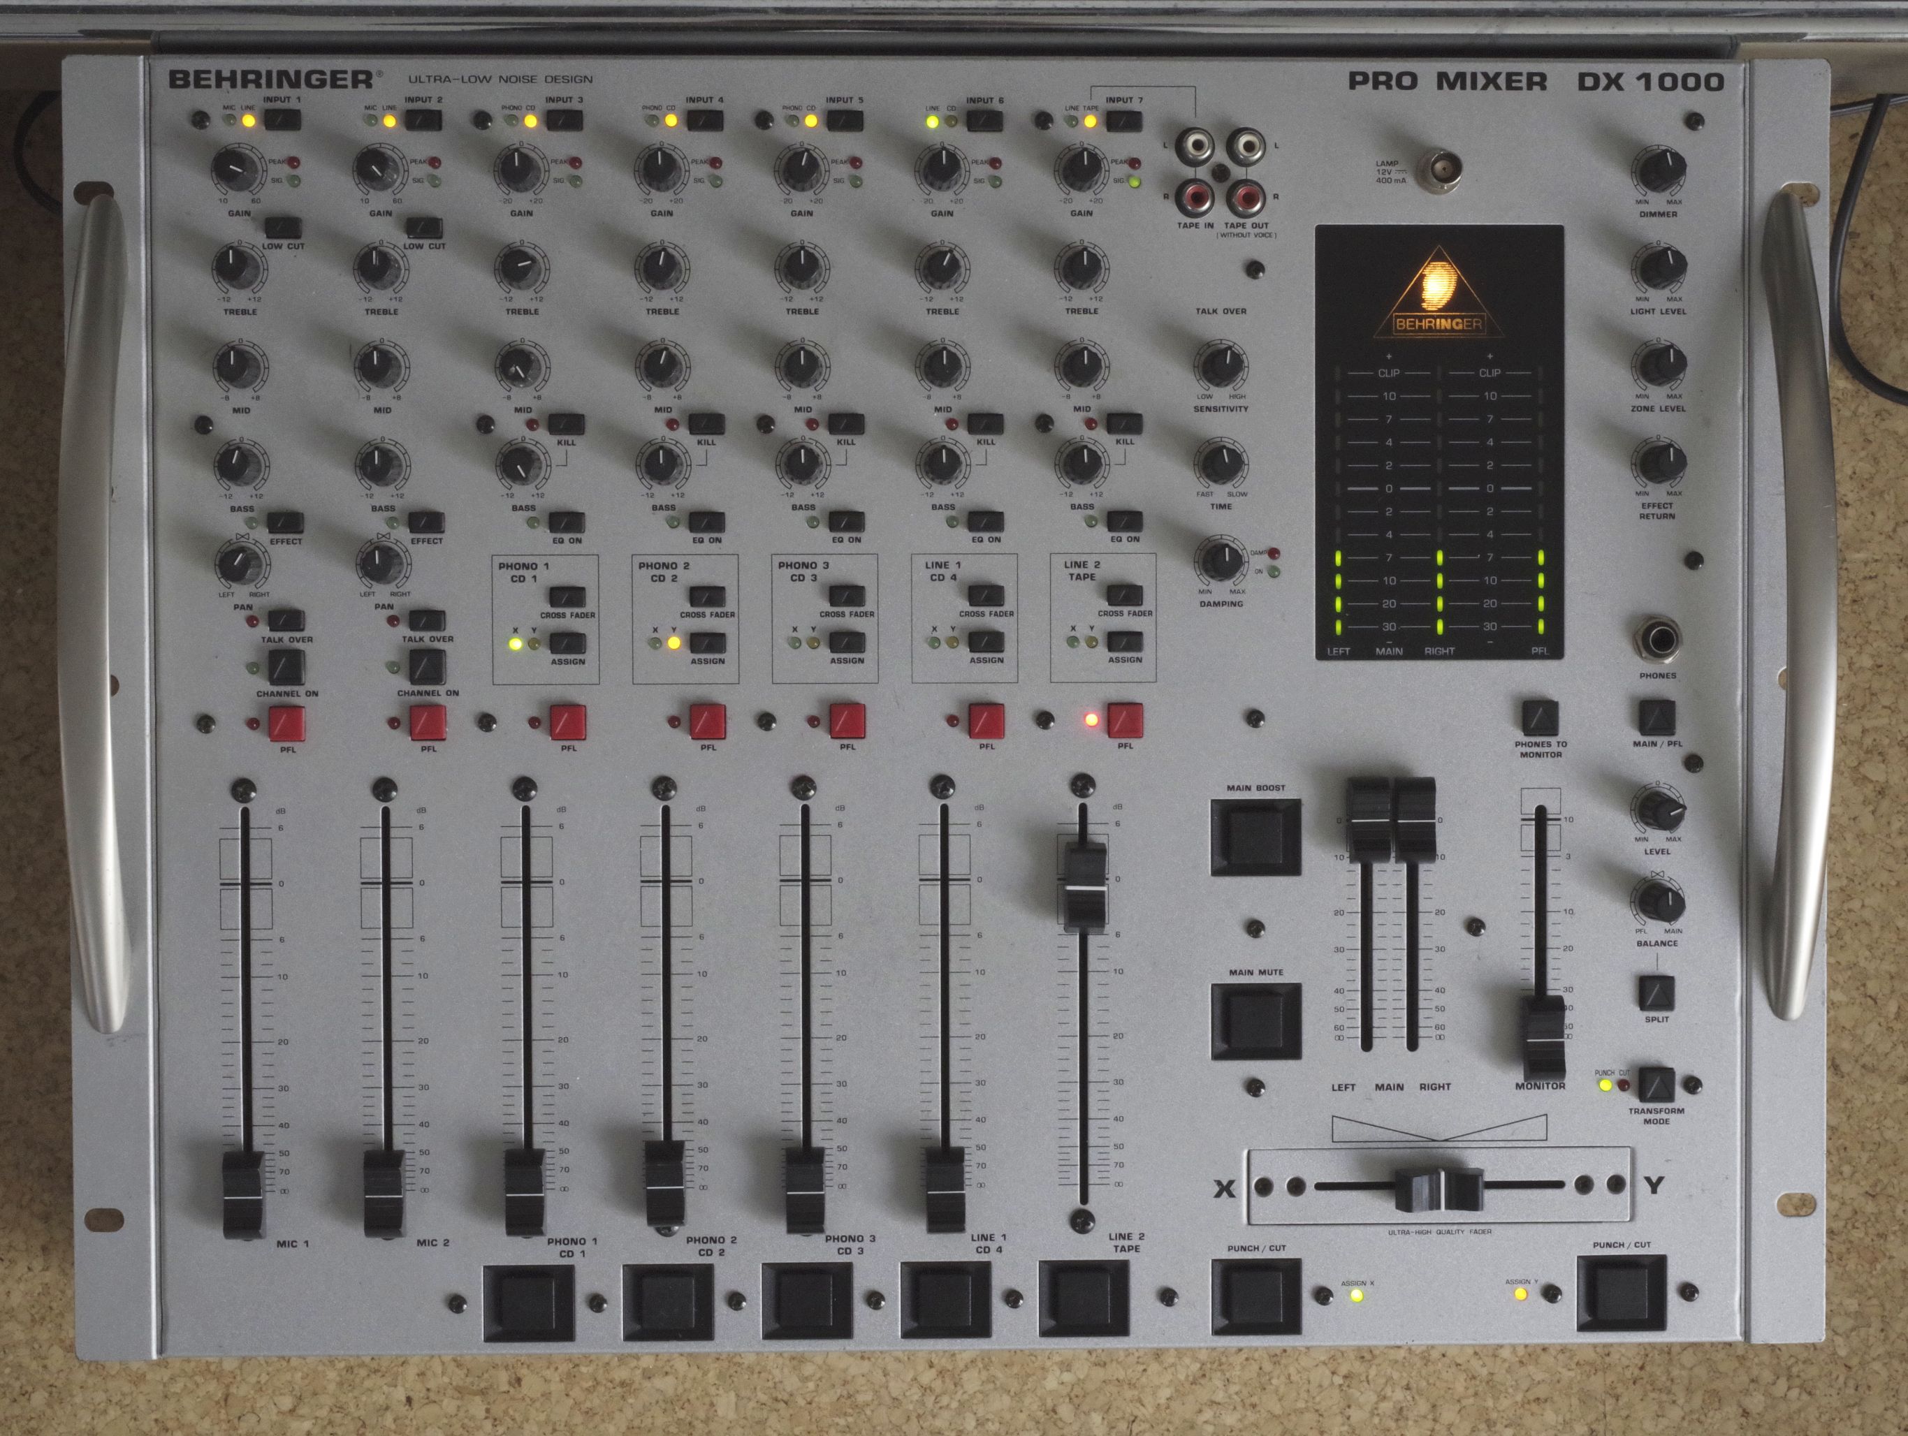1908x1436 pixels.
Task: Tap the DAMPING knob
Action: 1221,561
